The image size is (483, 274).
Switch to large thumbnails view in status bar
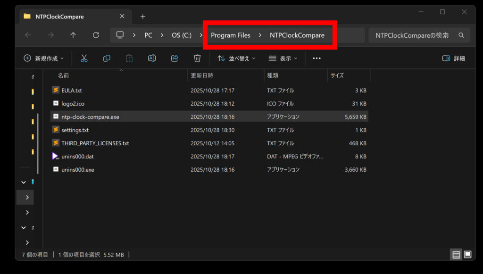tap(467, 255)
